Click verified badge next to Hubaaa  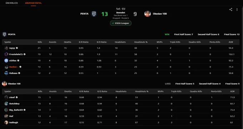click(x=19, y=73)
